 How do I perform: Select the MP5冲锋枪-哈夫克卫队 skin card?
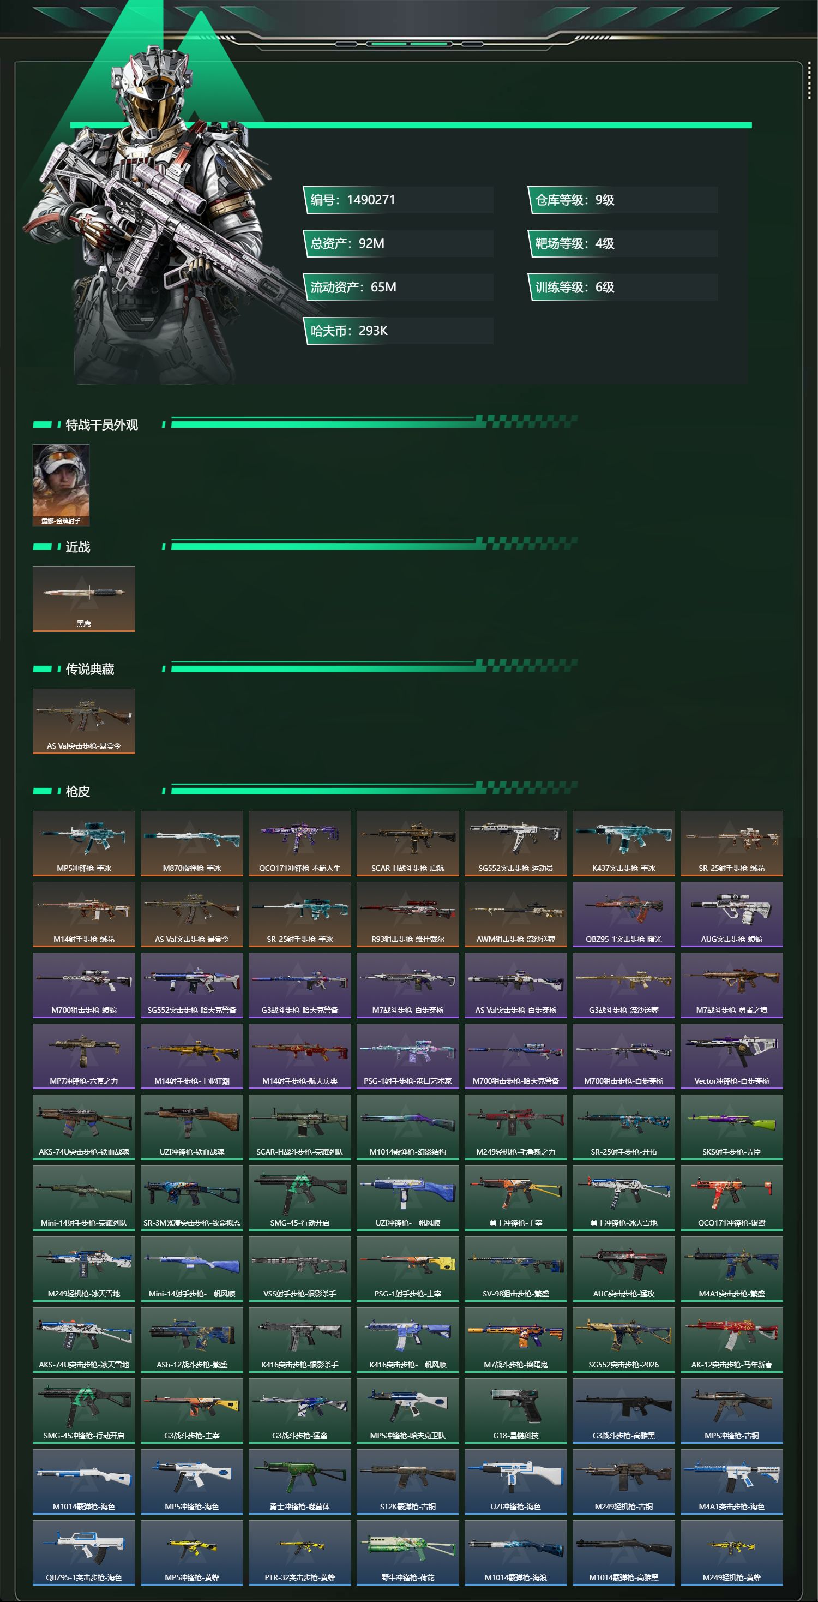(x=408, y=1410)
